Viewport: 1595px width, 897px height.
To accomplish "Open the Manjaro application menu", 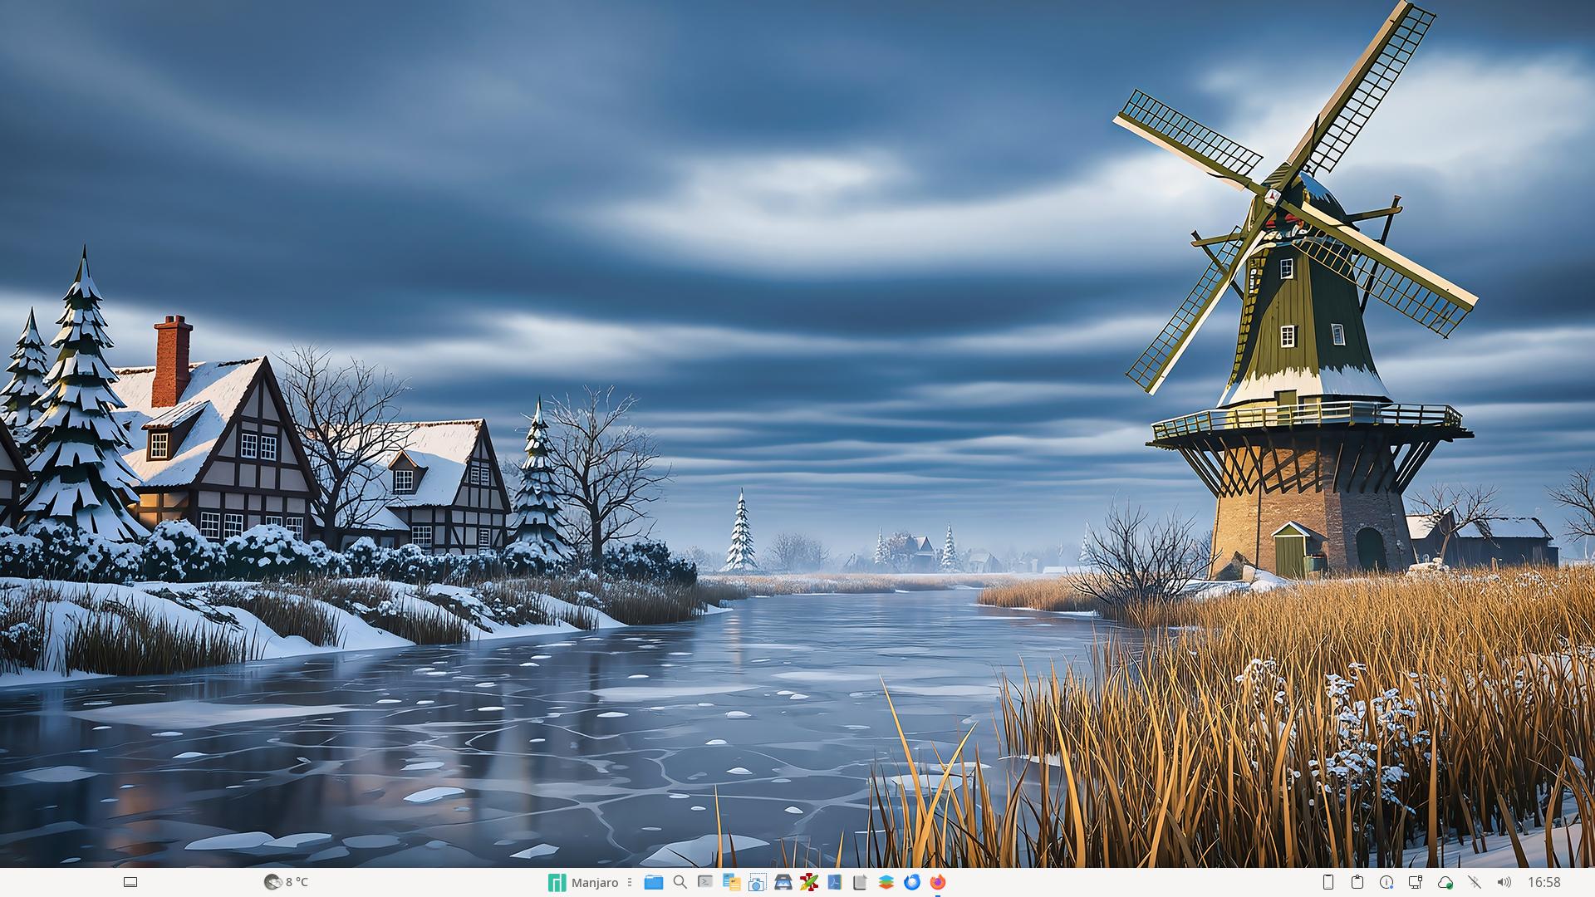I will pos(584,882).
